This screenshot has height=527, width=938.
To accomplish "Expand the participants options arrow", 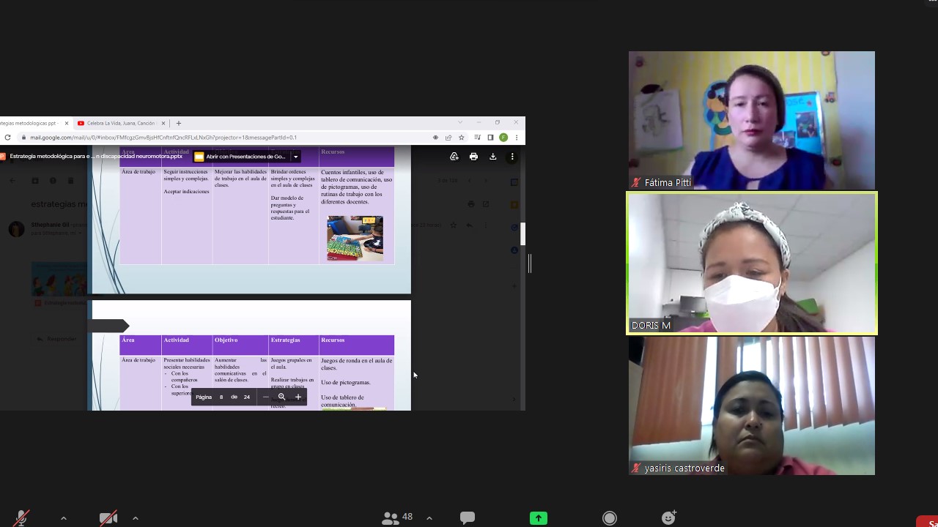I will click(429, 518).
